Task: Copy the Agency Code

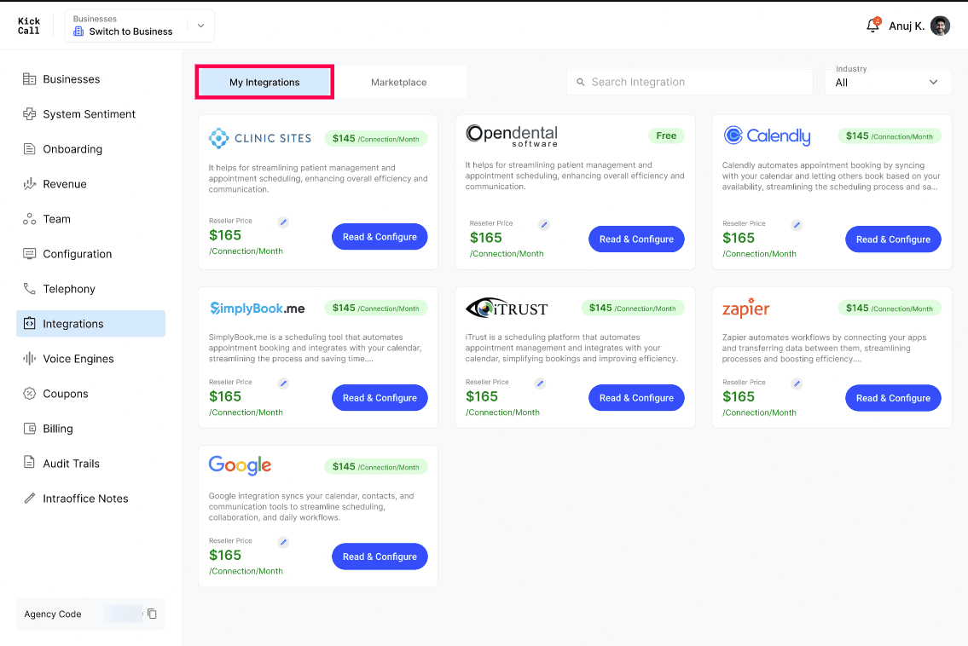Action: (x=152, y=614)
